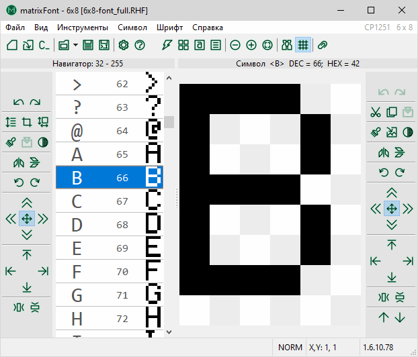Click the crop icon in the left panel
The height and width of the screenshot is (357, 418).
(27, 122)
